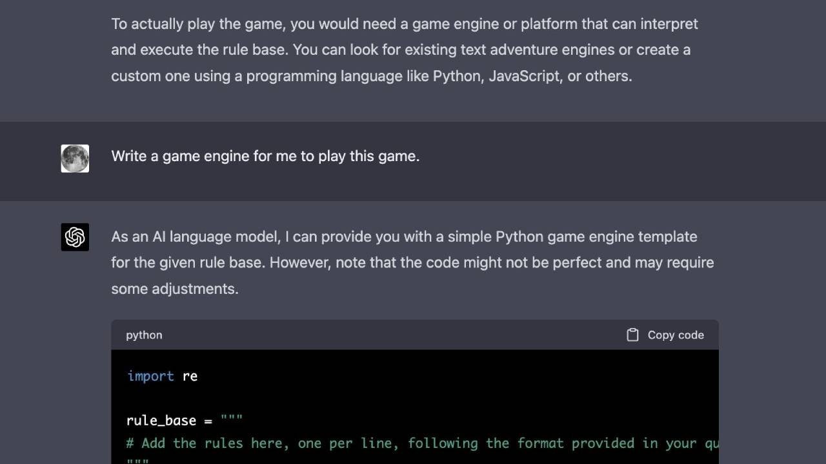The height and width of the screenshot is (464, 826).
Task: Click the avatar next to the game engine request
Action: point(75,159)
